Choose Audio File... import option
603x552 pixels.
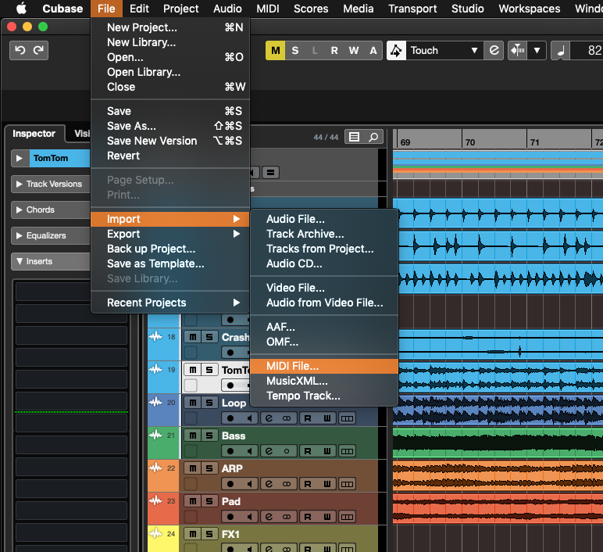point(324,219)
